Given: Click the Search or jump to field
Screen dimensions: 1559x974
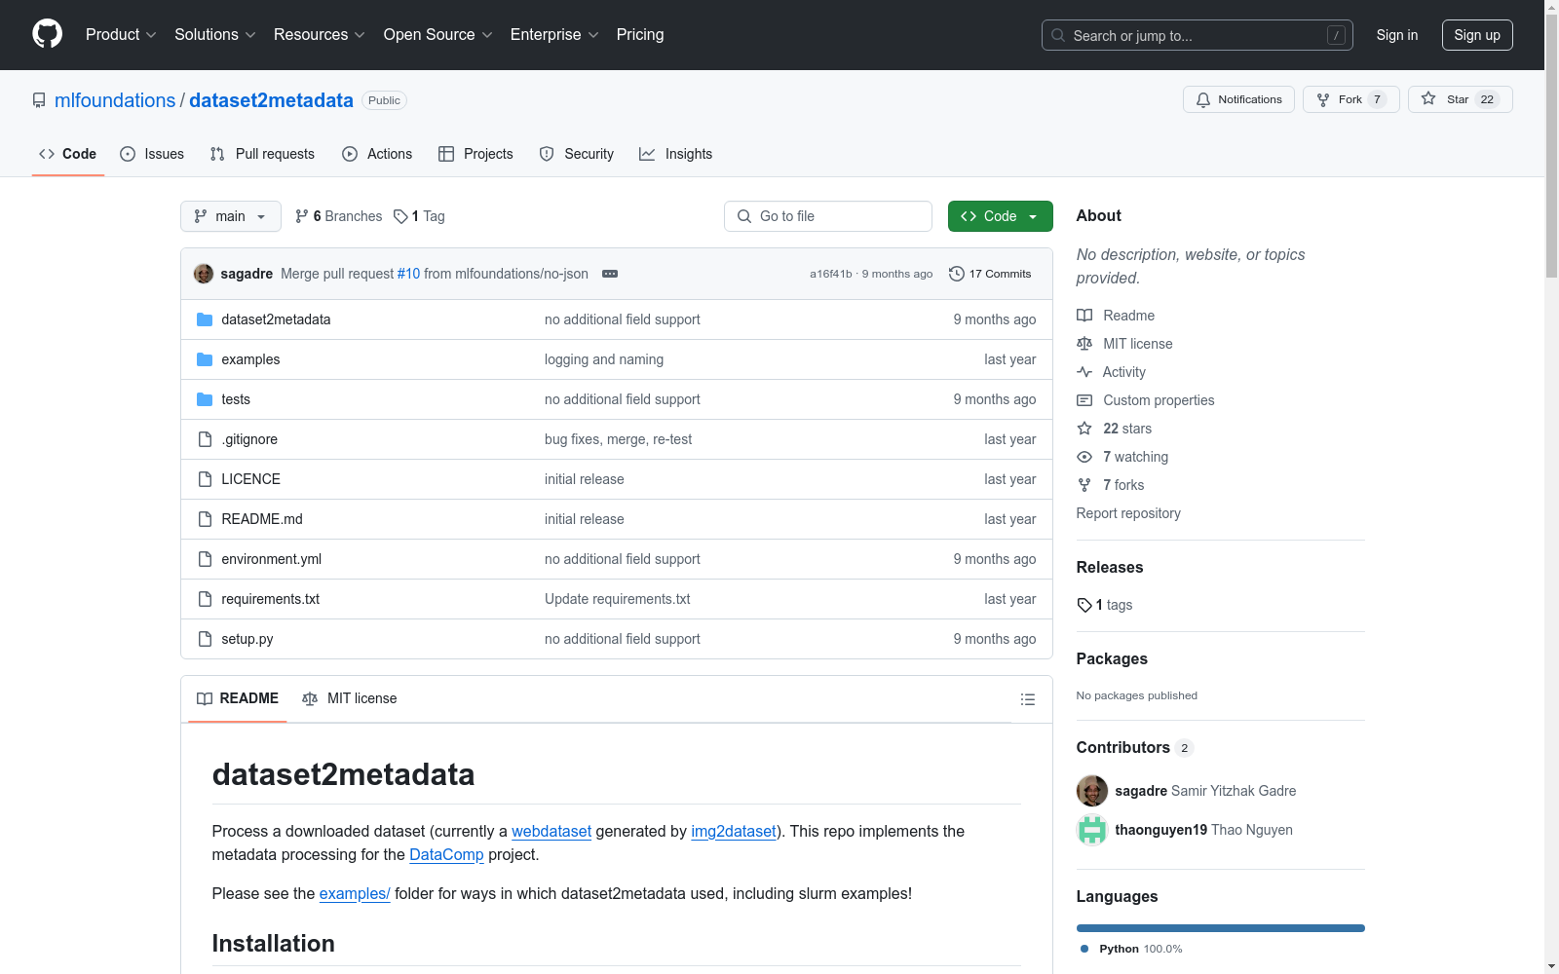Looking at the screenshot, I should 1198,35.
